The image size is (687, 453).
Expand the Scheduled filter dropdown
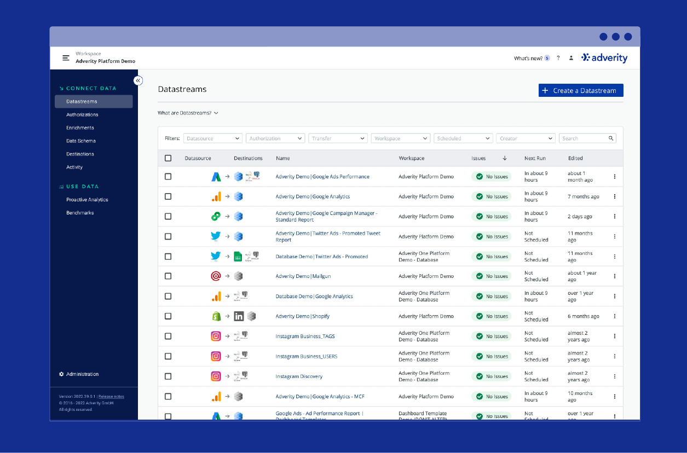[x=463, y=138]
